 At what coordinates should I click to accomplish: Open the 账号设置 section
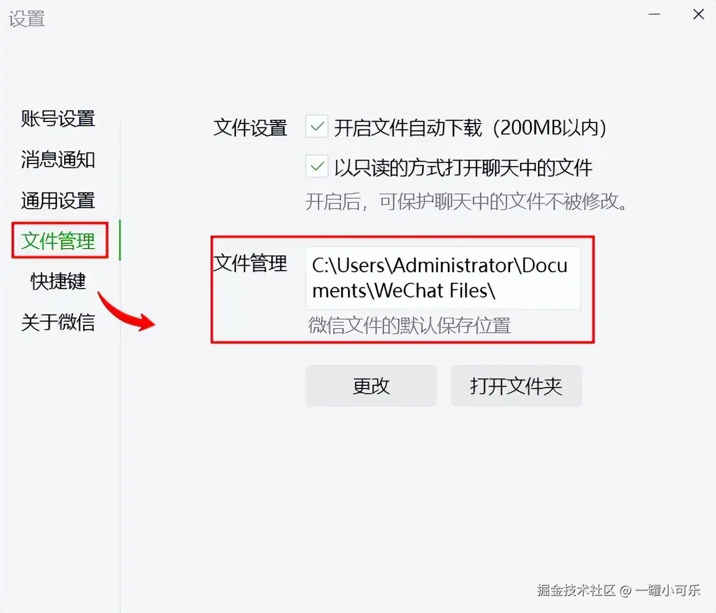coord(58,119)
